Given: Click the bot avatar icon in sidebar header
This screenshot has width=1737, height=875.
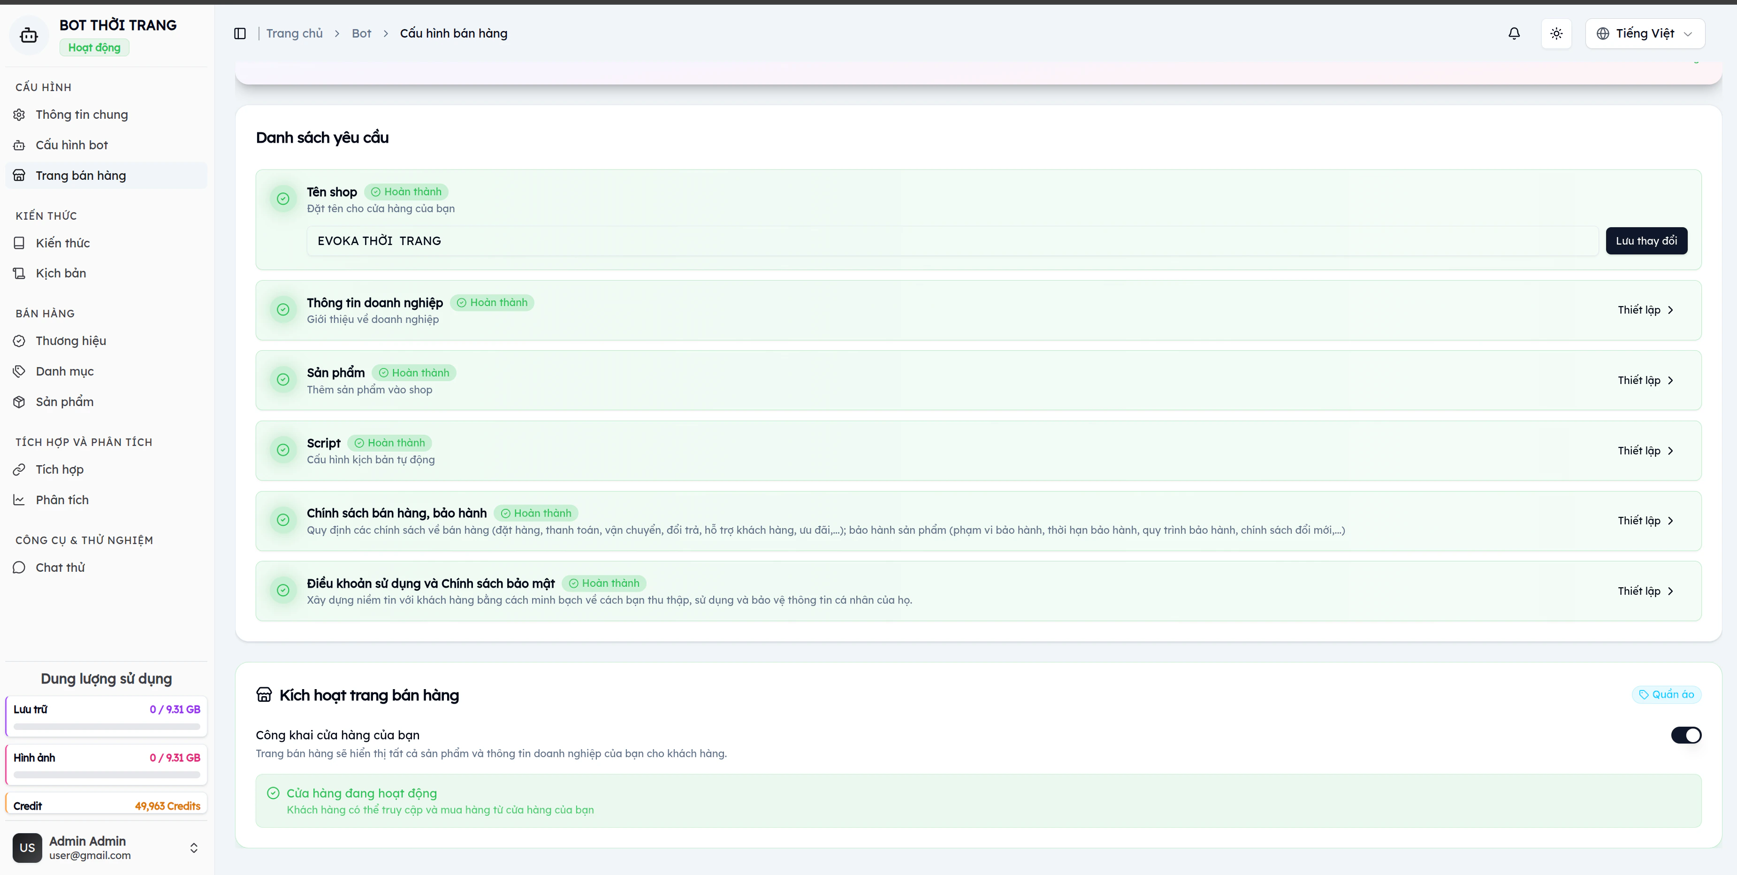Looking at the screenshot, I should (29, 35).
